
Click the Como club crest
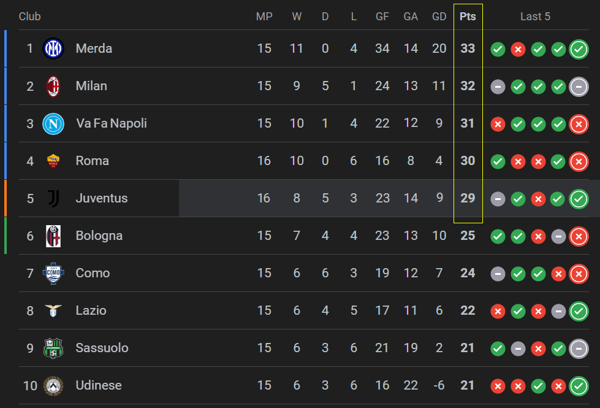(53, 273)
